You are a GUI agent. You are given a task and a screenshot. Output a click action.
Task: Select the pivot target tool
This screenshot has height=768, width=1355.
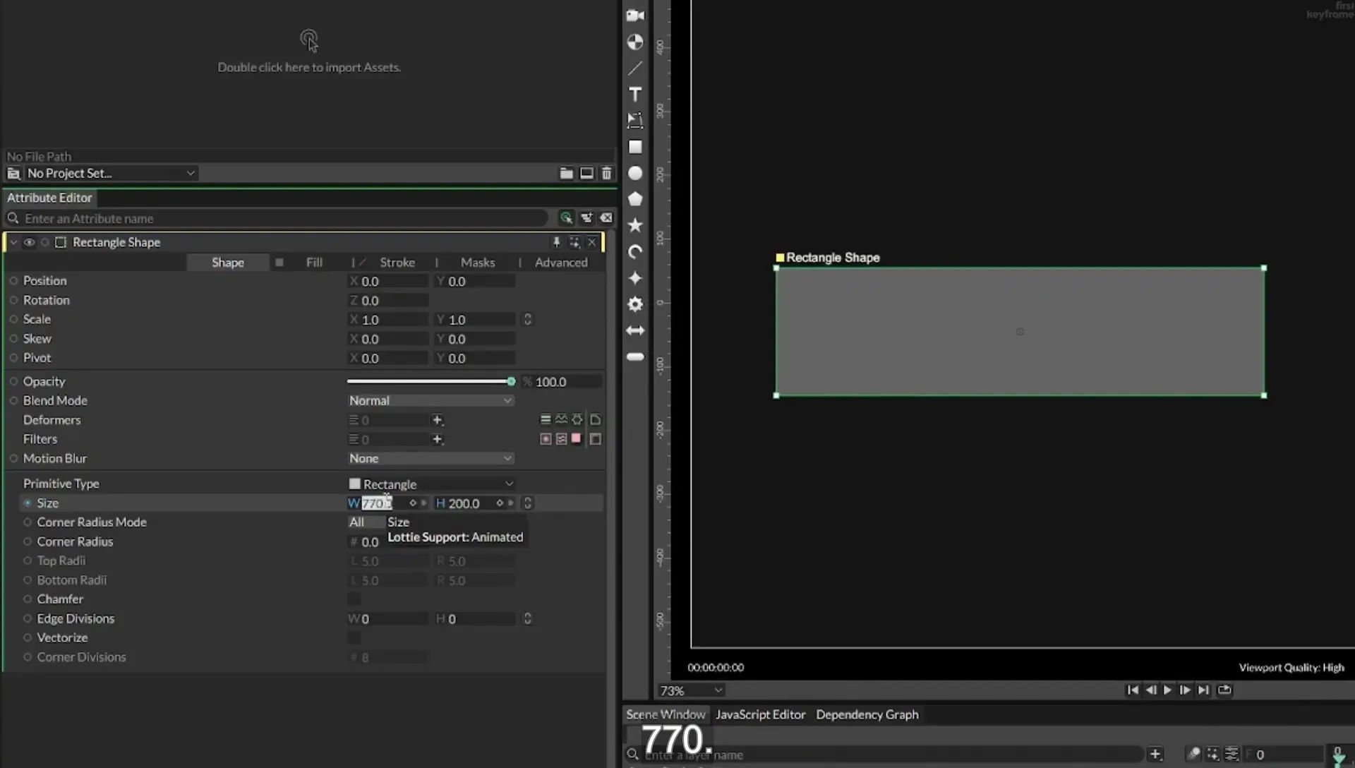click(x=635, y=42)
